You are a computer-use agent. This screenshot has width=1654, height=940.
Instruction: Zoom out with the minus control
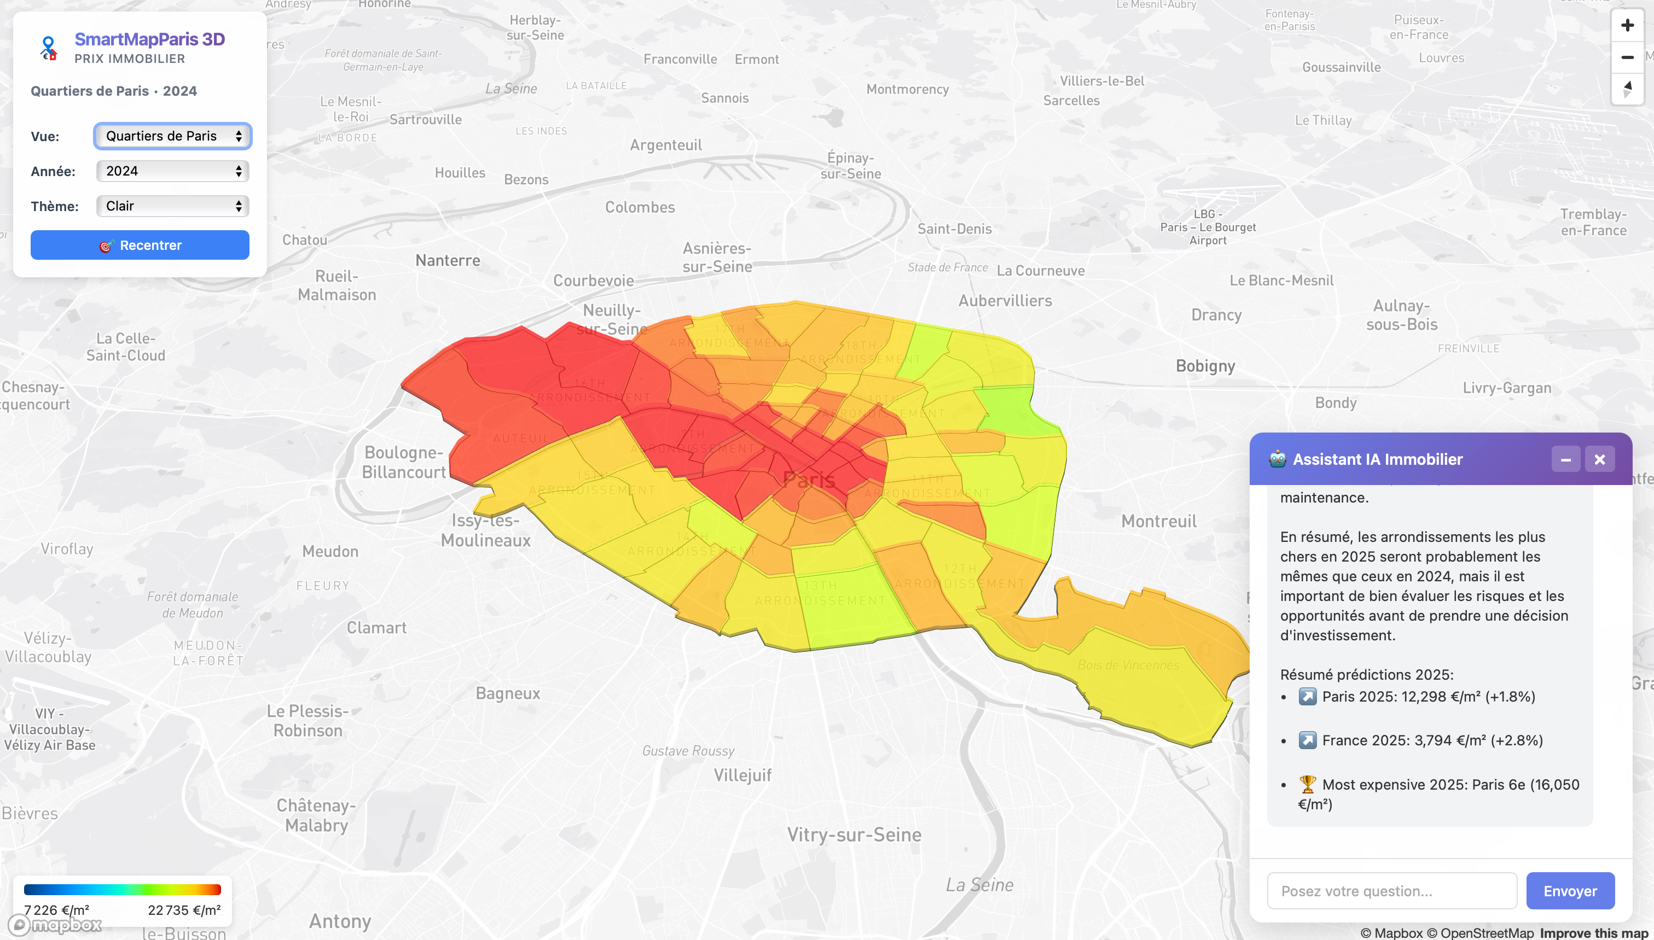tap(1627, 57)
